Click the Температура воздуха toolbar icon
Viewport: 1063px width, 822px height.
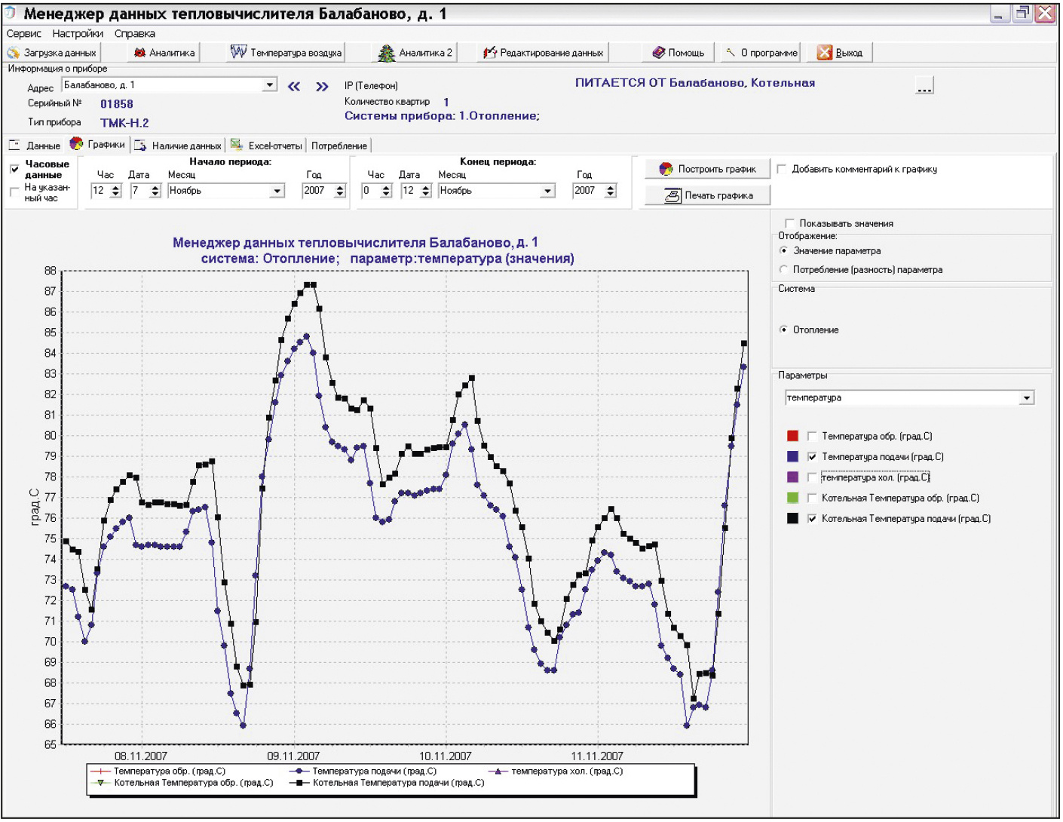(x=239, y=52)
